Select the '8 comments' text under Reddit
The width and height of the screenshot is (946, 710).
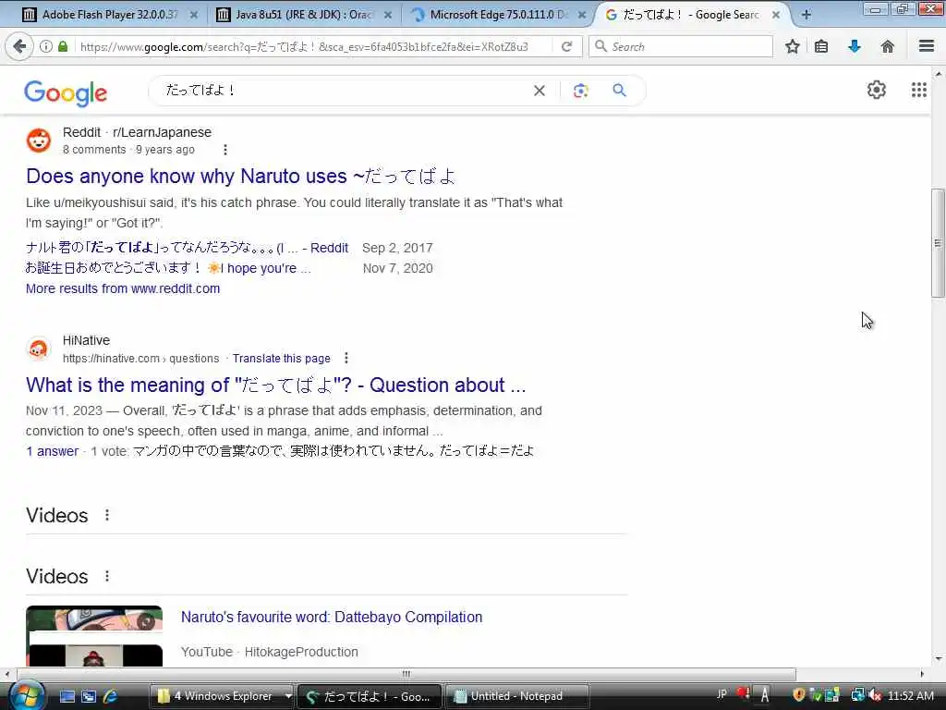coord(94,150)
